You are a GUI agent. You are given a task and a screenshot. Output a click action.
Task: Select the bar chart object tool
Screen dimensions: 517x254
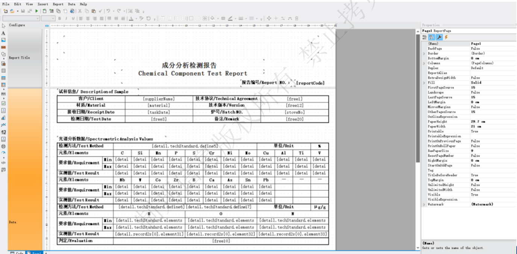[3, 118]
